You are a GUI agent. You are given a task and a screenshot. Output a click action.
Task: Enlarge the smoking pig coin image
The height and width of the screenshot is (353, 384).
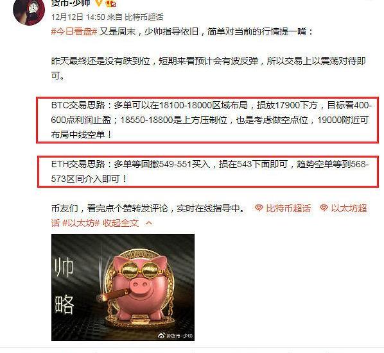pyautogui.click(x=123, y=287)
